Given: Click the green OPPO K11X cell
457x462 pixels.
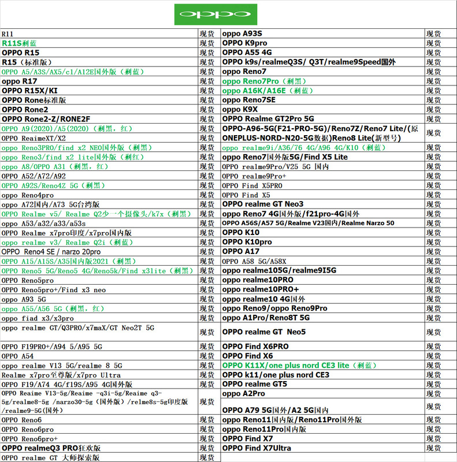Looking at the screenshot, I should (322, 366).
